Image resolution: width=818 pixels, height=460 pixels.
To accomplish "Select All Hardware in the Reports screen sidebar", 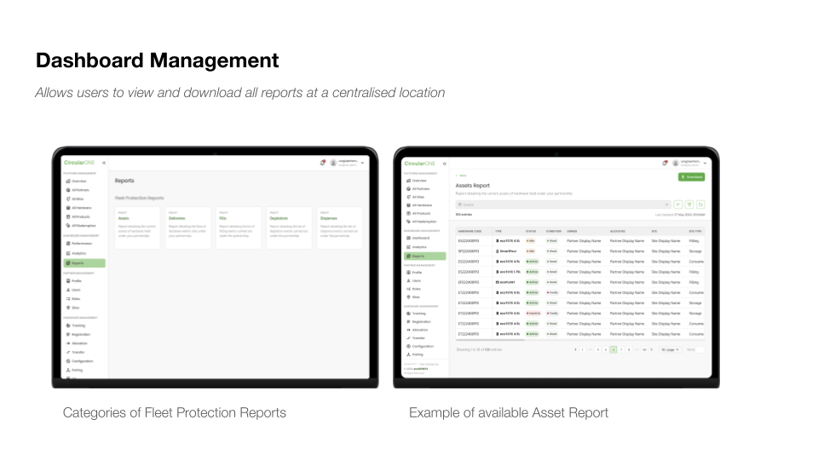I will pyautogui.click(x=78, y=208).
